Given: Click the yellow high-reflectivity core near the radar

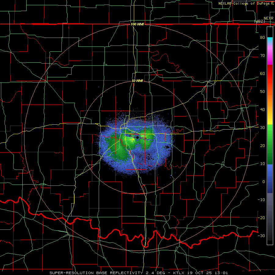Looking at the screenshot, I should [x=132, y=139].
